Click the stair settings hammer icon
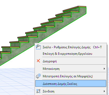The image size is (109, 95). click(x=38, y=47)
